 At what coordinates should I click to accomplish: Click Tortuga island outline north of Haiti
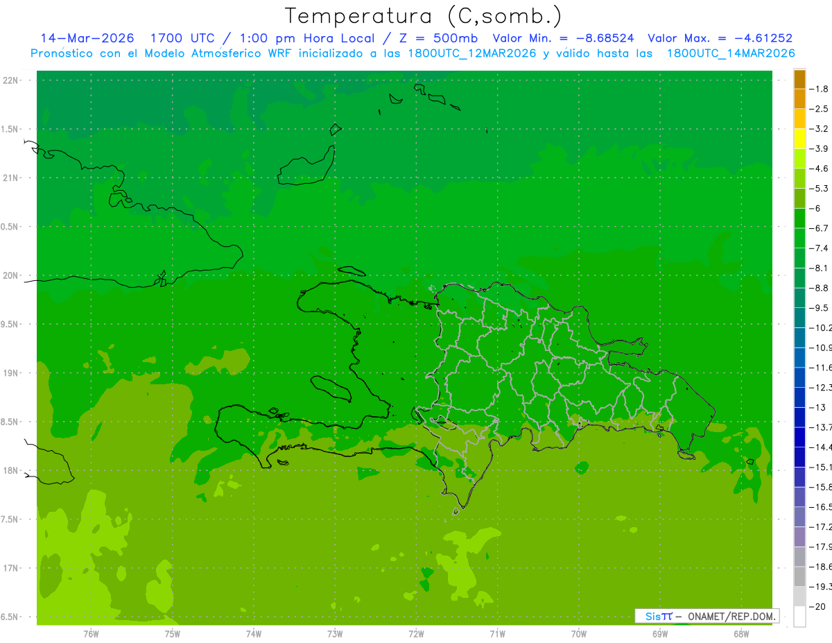pyautogui.click(x=352, y=271)
